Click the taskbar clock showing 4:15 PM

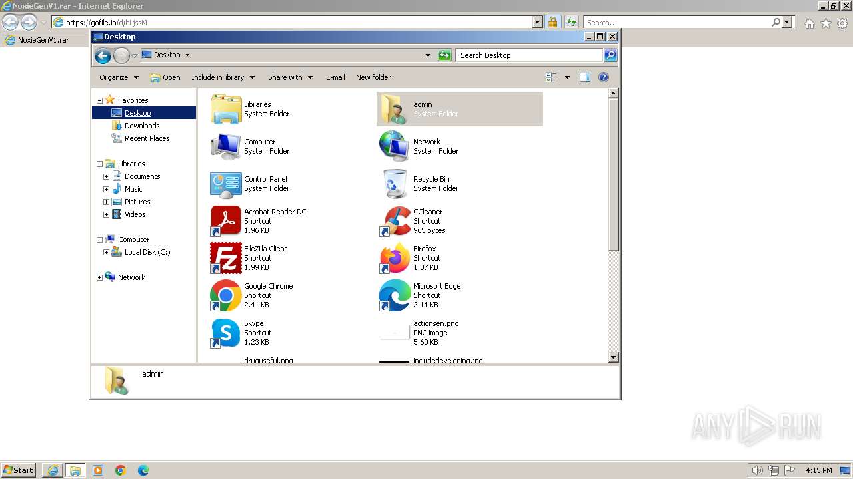click(x=818, y=470)
